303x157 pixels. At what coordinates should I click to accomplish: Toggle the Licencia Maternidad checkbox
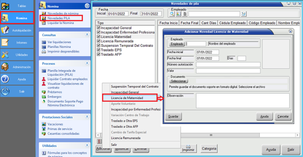point(98,37)
